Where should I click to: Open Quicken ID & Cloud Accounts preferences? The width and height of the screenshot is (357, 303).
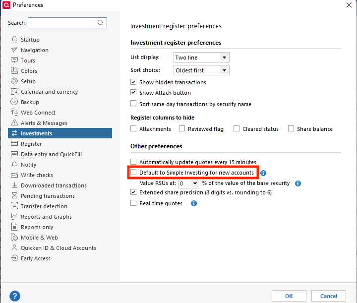(x=60, y=248)
